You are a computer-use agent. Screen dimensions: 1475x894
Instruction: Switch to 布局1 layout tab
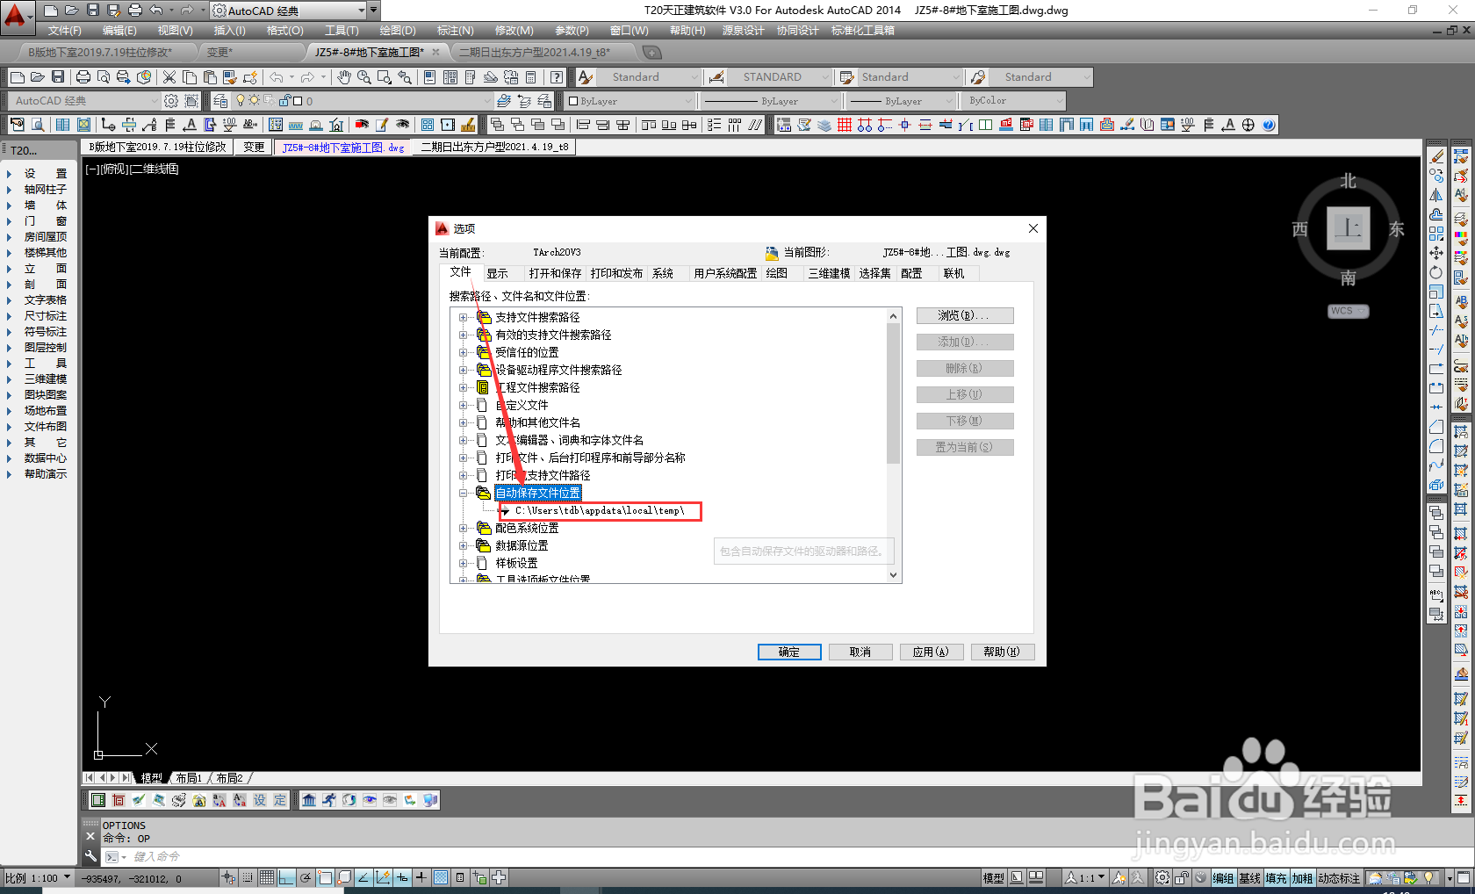tap(189, 778)
